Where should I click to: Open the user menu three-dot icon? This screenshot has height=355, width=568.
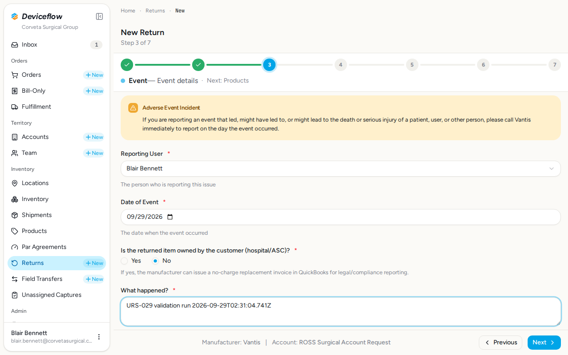(99, 337)
